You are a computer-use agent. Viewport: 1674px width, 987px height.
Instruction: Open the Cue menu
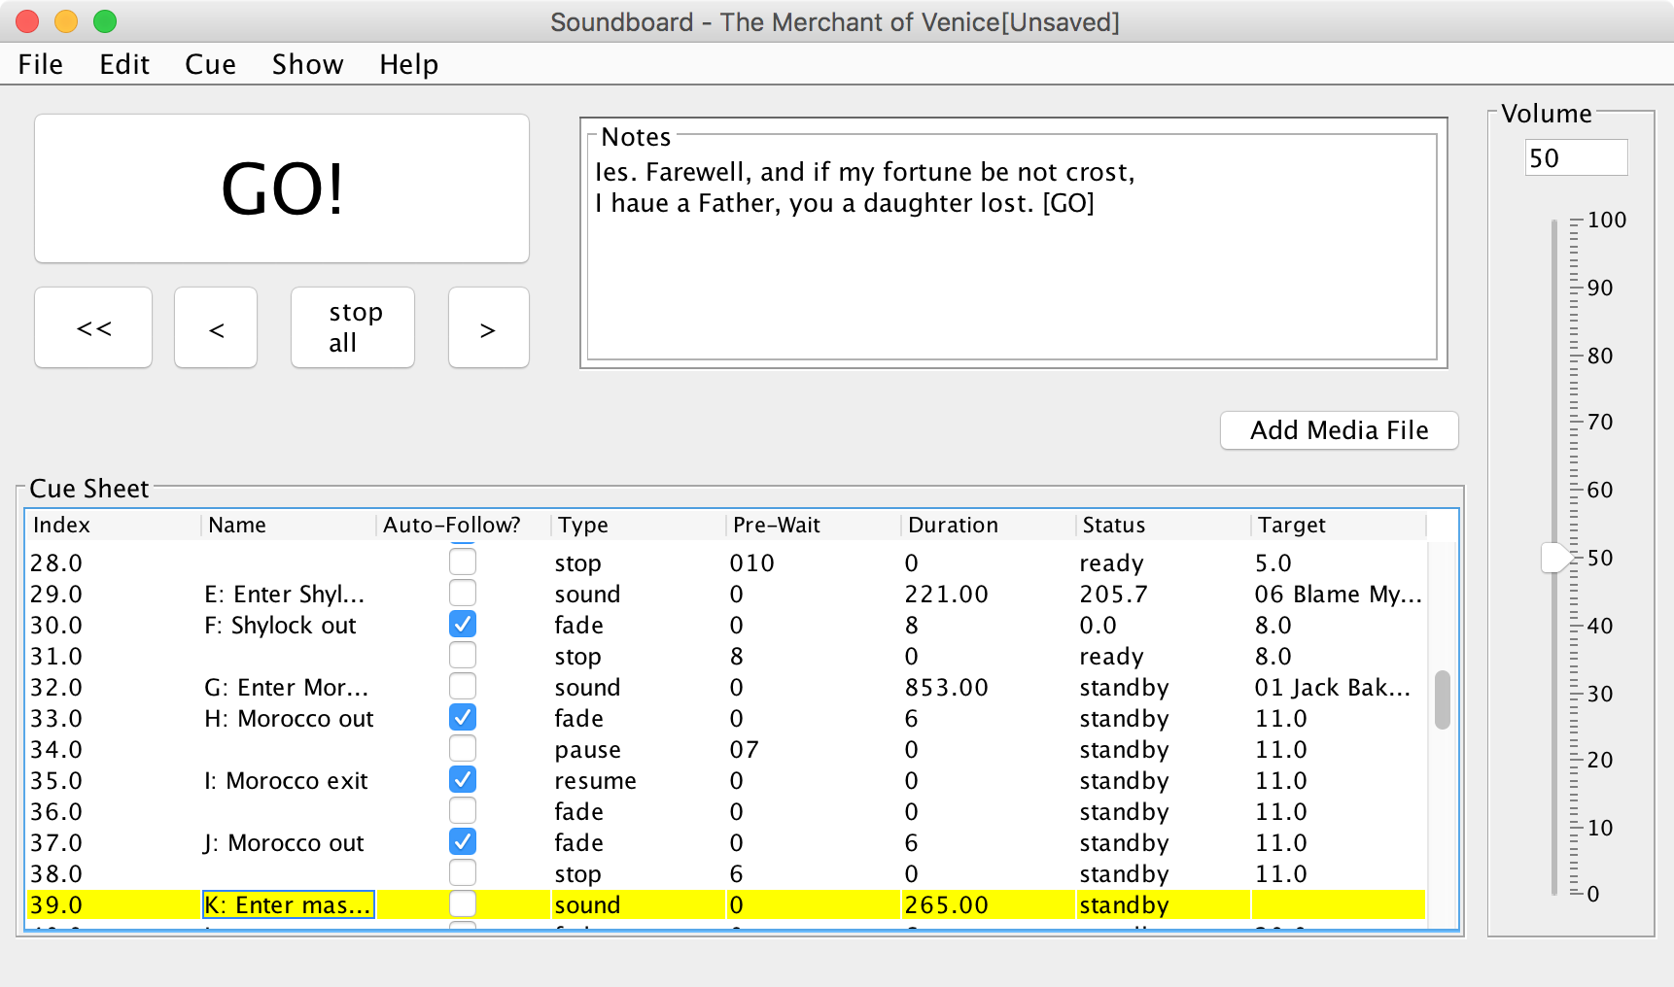(x=209, y=64)
